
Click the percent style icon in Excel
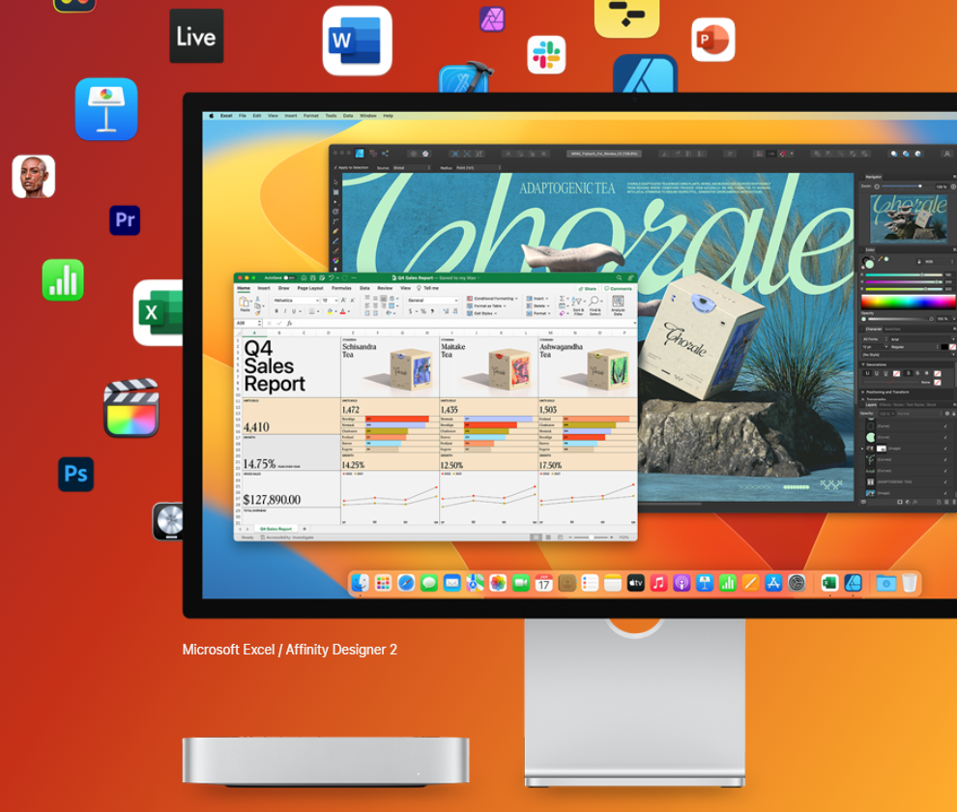(423, 311)
